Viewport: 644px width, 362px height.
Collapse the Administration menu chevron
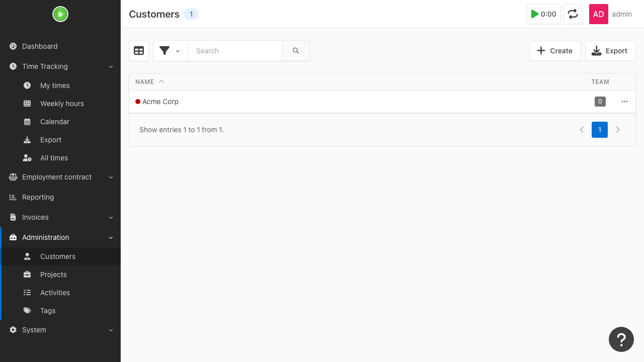pos(111,237)
